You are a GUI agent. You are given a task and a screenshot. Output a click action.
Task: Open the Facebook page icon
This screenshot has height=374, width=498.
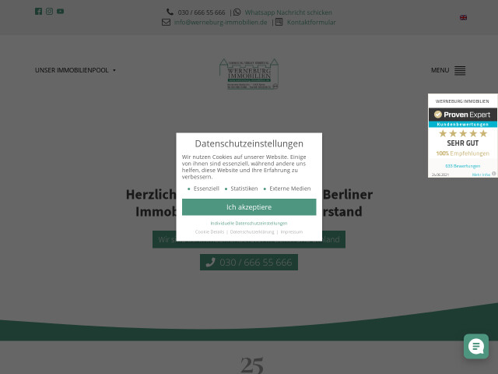[39, 12]
